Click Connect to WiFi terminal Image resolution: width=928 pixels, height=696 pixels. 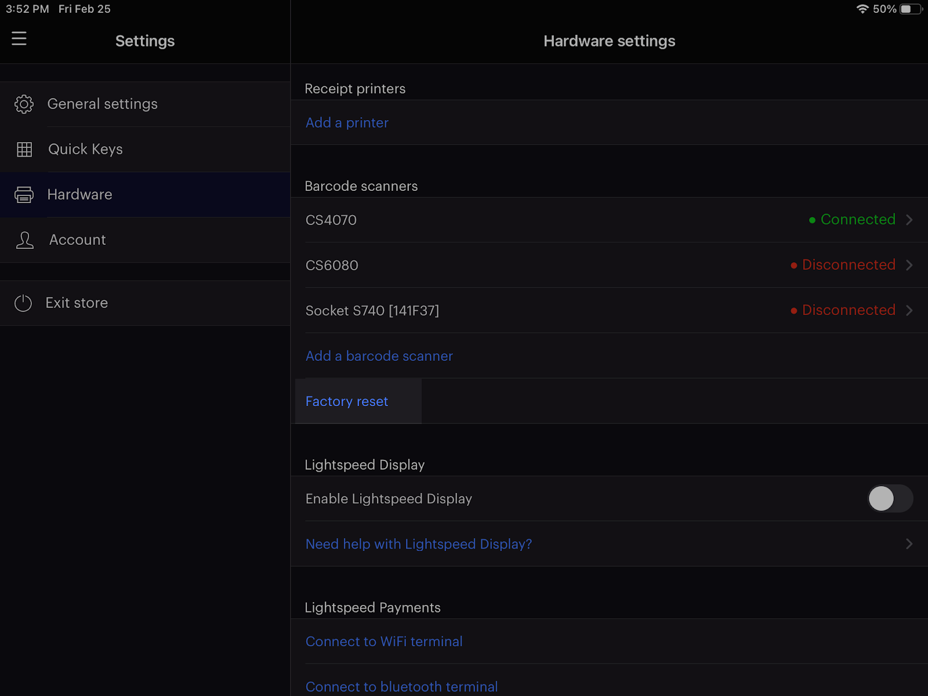pos(383,641)
